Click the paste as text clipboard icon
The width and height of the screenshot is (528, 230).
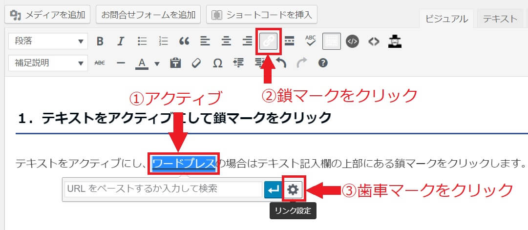tap(175, 63)
